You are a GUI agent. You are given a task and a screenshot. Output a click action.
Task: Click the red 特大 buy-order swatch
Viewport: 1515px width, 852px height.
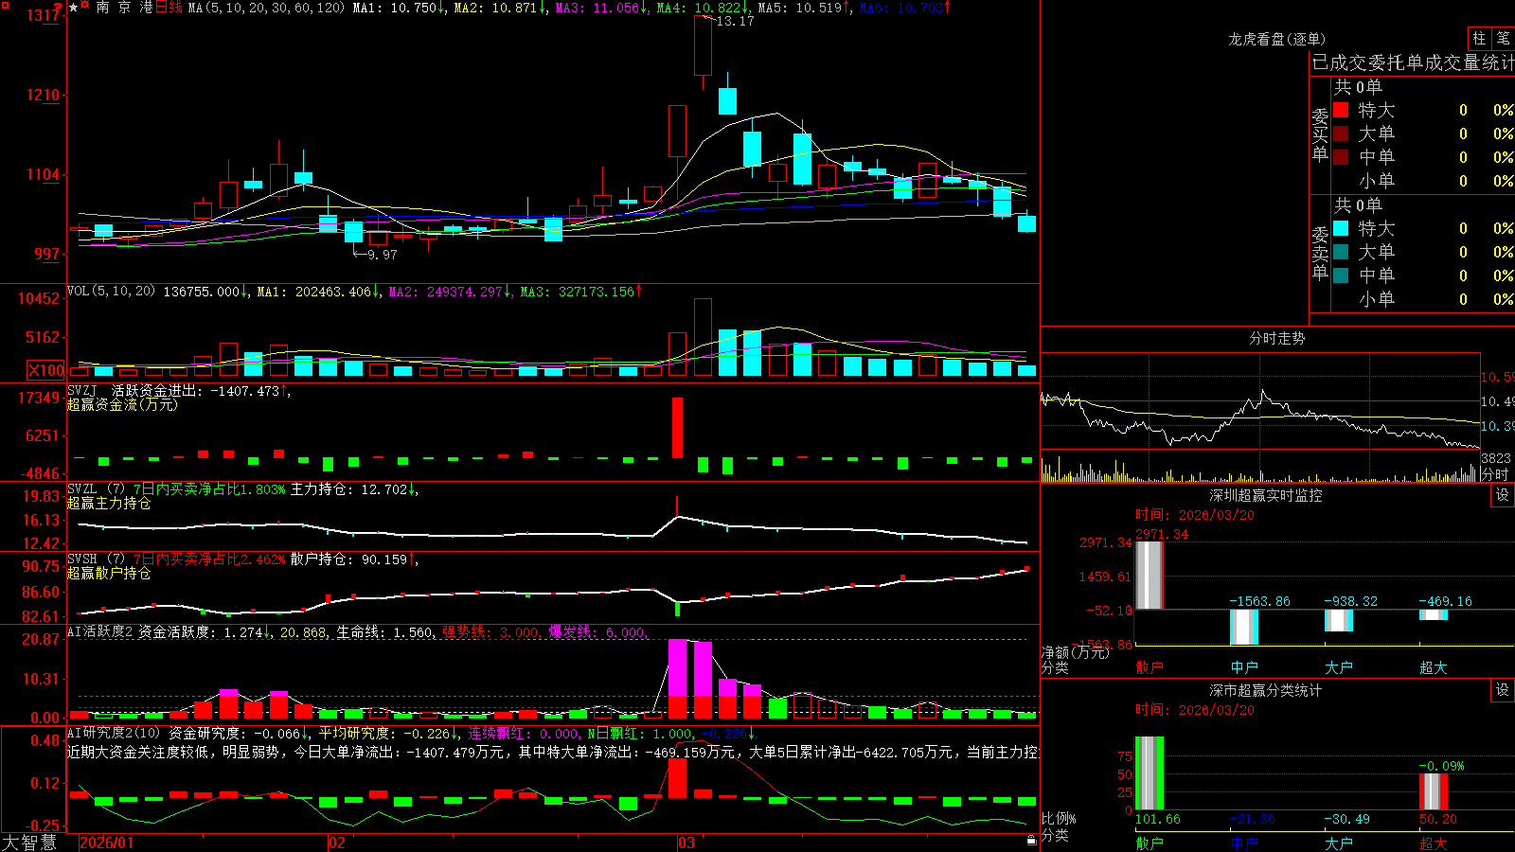[x=1341, y=110]
